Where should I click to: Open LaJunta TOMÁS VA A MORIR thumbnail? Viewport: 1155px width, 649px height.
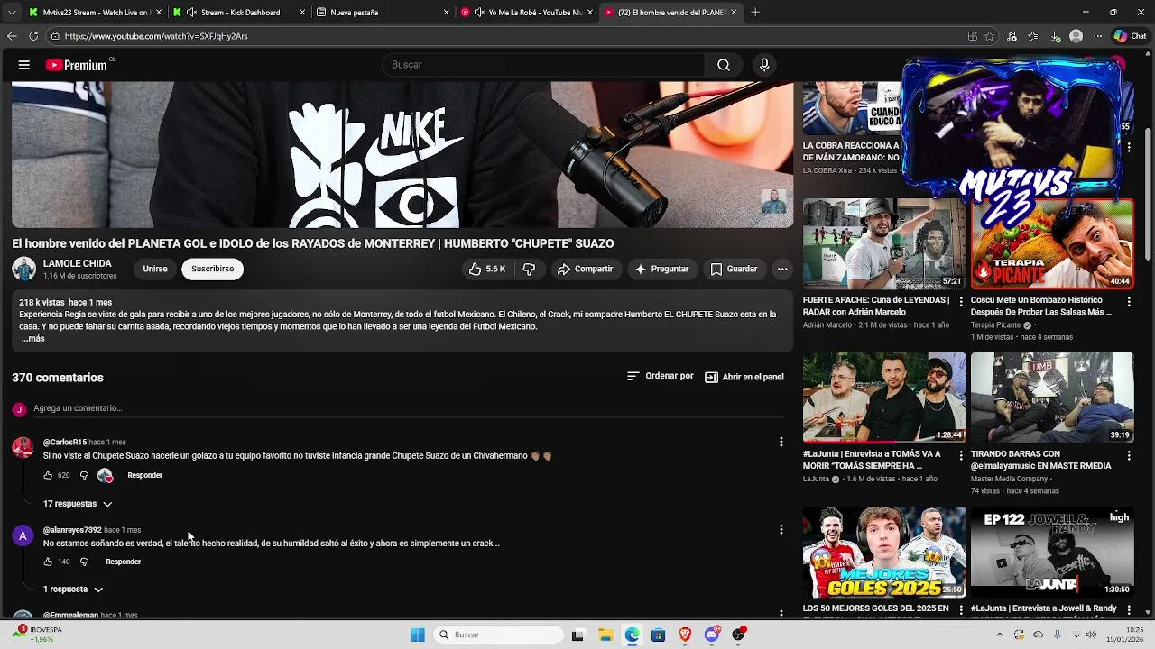pyautogui.click(x=884, y=398)
